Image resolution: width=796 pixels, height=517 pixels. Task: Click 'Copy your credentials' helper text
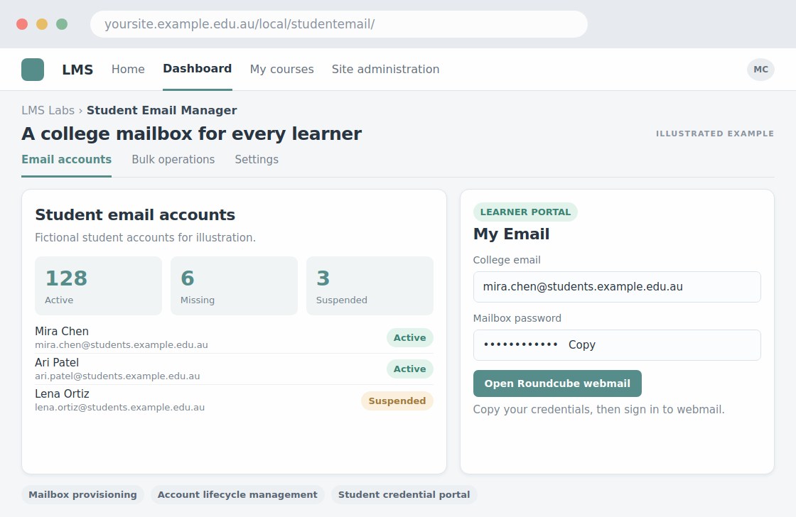tap(599, 410)
